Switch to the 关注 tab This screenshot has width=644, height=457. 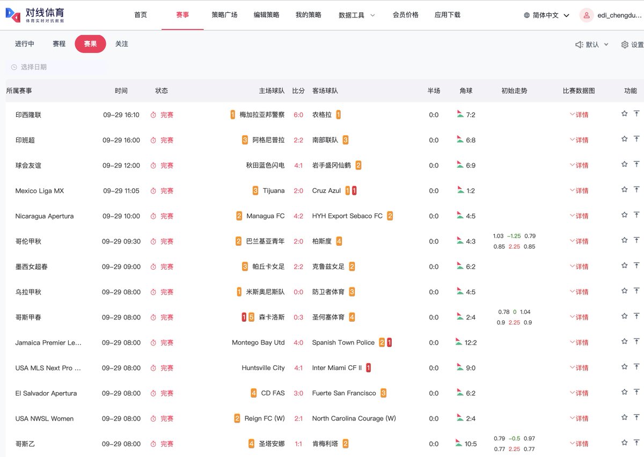click(122, 44)
